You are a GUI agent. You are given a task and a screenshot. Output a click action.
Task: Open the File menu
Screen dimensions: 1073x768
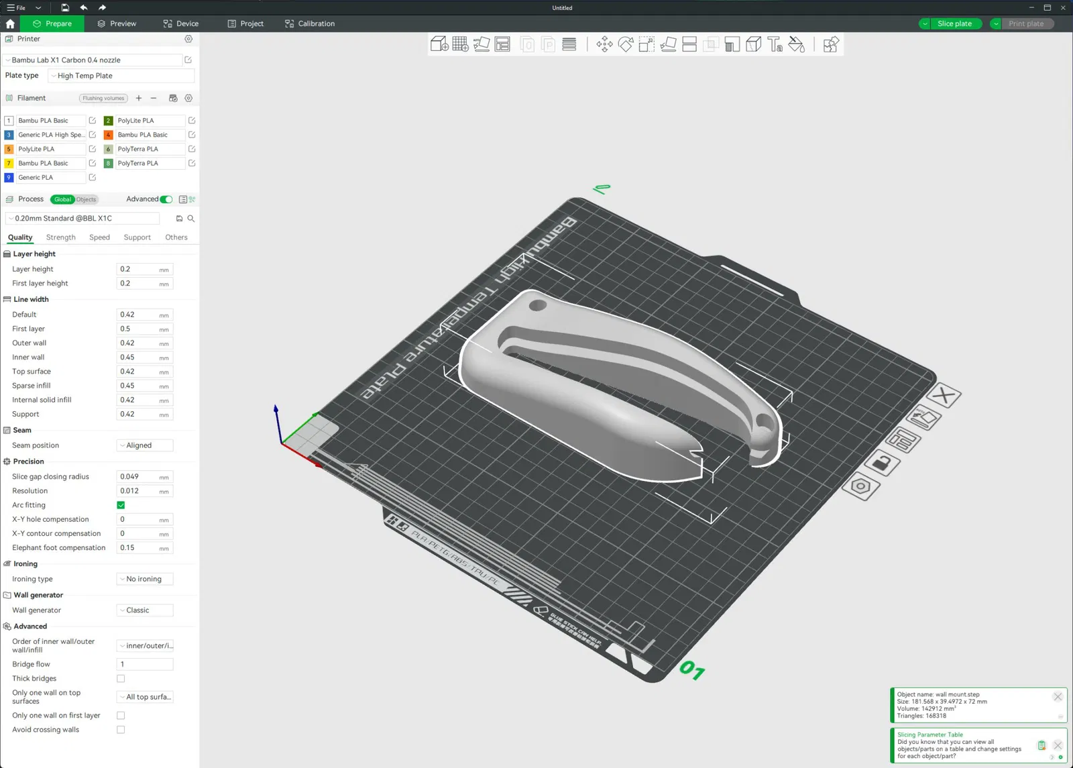point(16,8)
